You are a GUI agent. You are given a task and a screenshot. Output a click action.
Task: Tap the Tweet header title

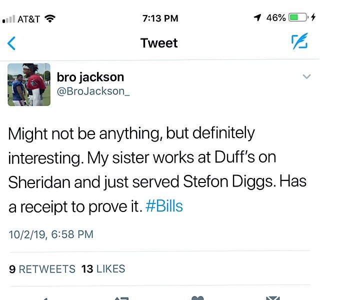(x=159, y=43)
